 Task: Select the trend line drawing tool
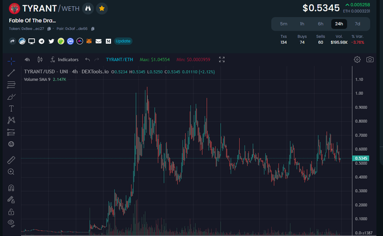tap(11, 73)
